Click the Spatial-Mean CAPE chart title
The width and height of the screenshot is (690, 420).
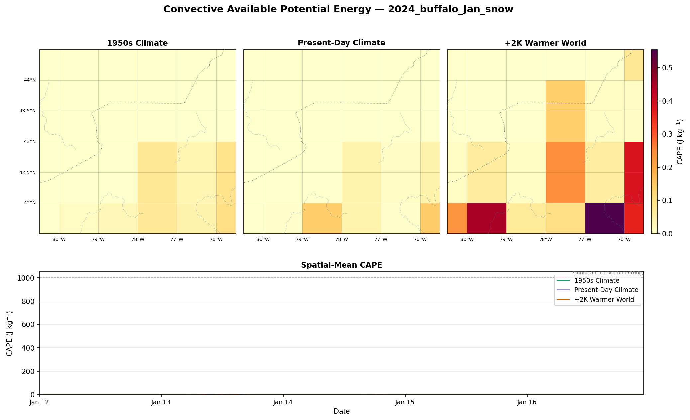342,265
